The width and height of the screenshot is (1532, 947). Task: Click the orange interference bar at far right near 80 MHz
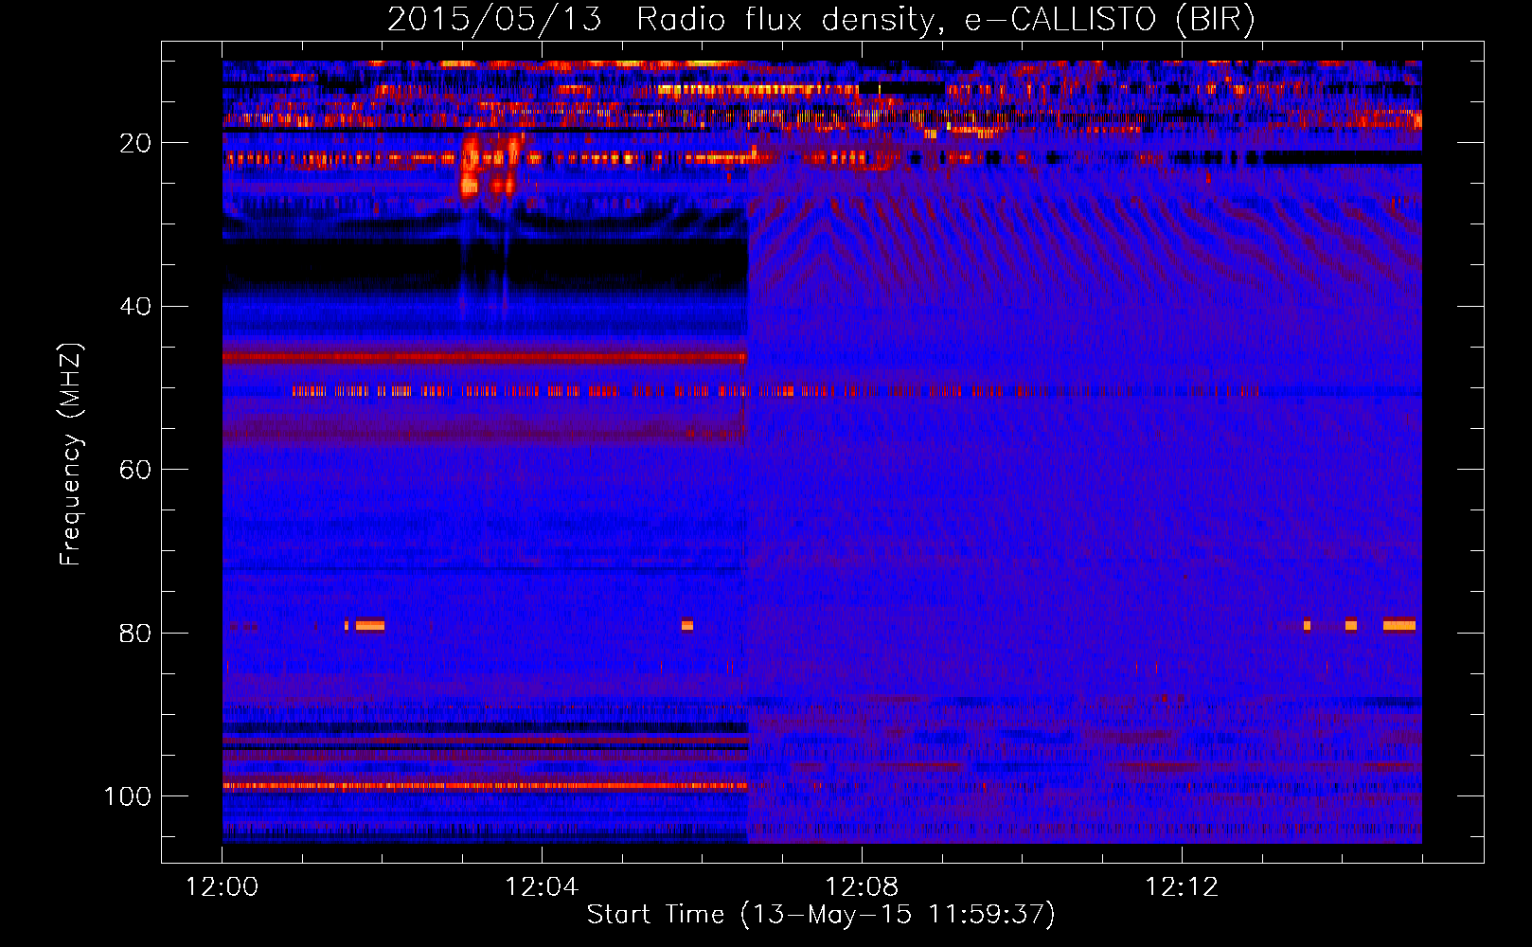(1399, 625)
